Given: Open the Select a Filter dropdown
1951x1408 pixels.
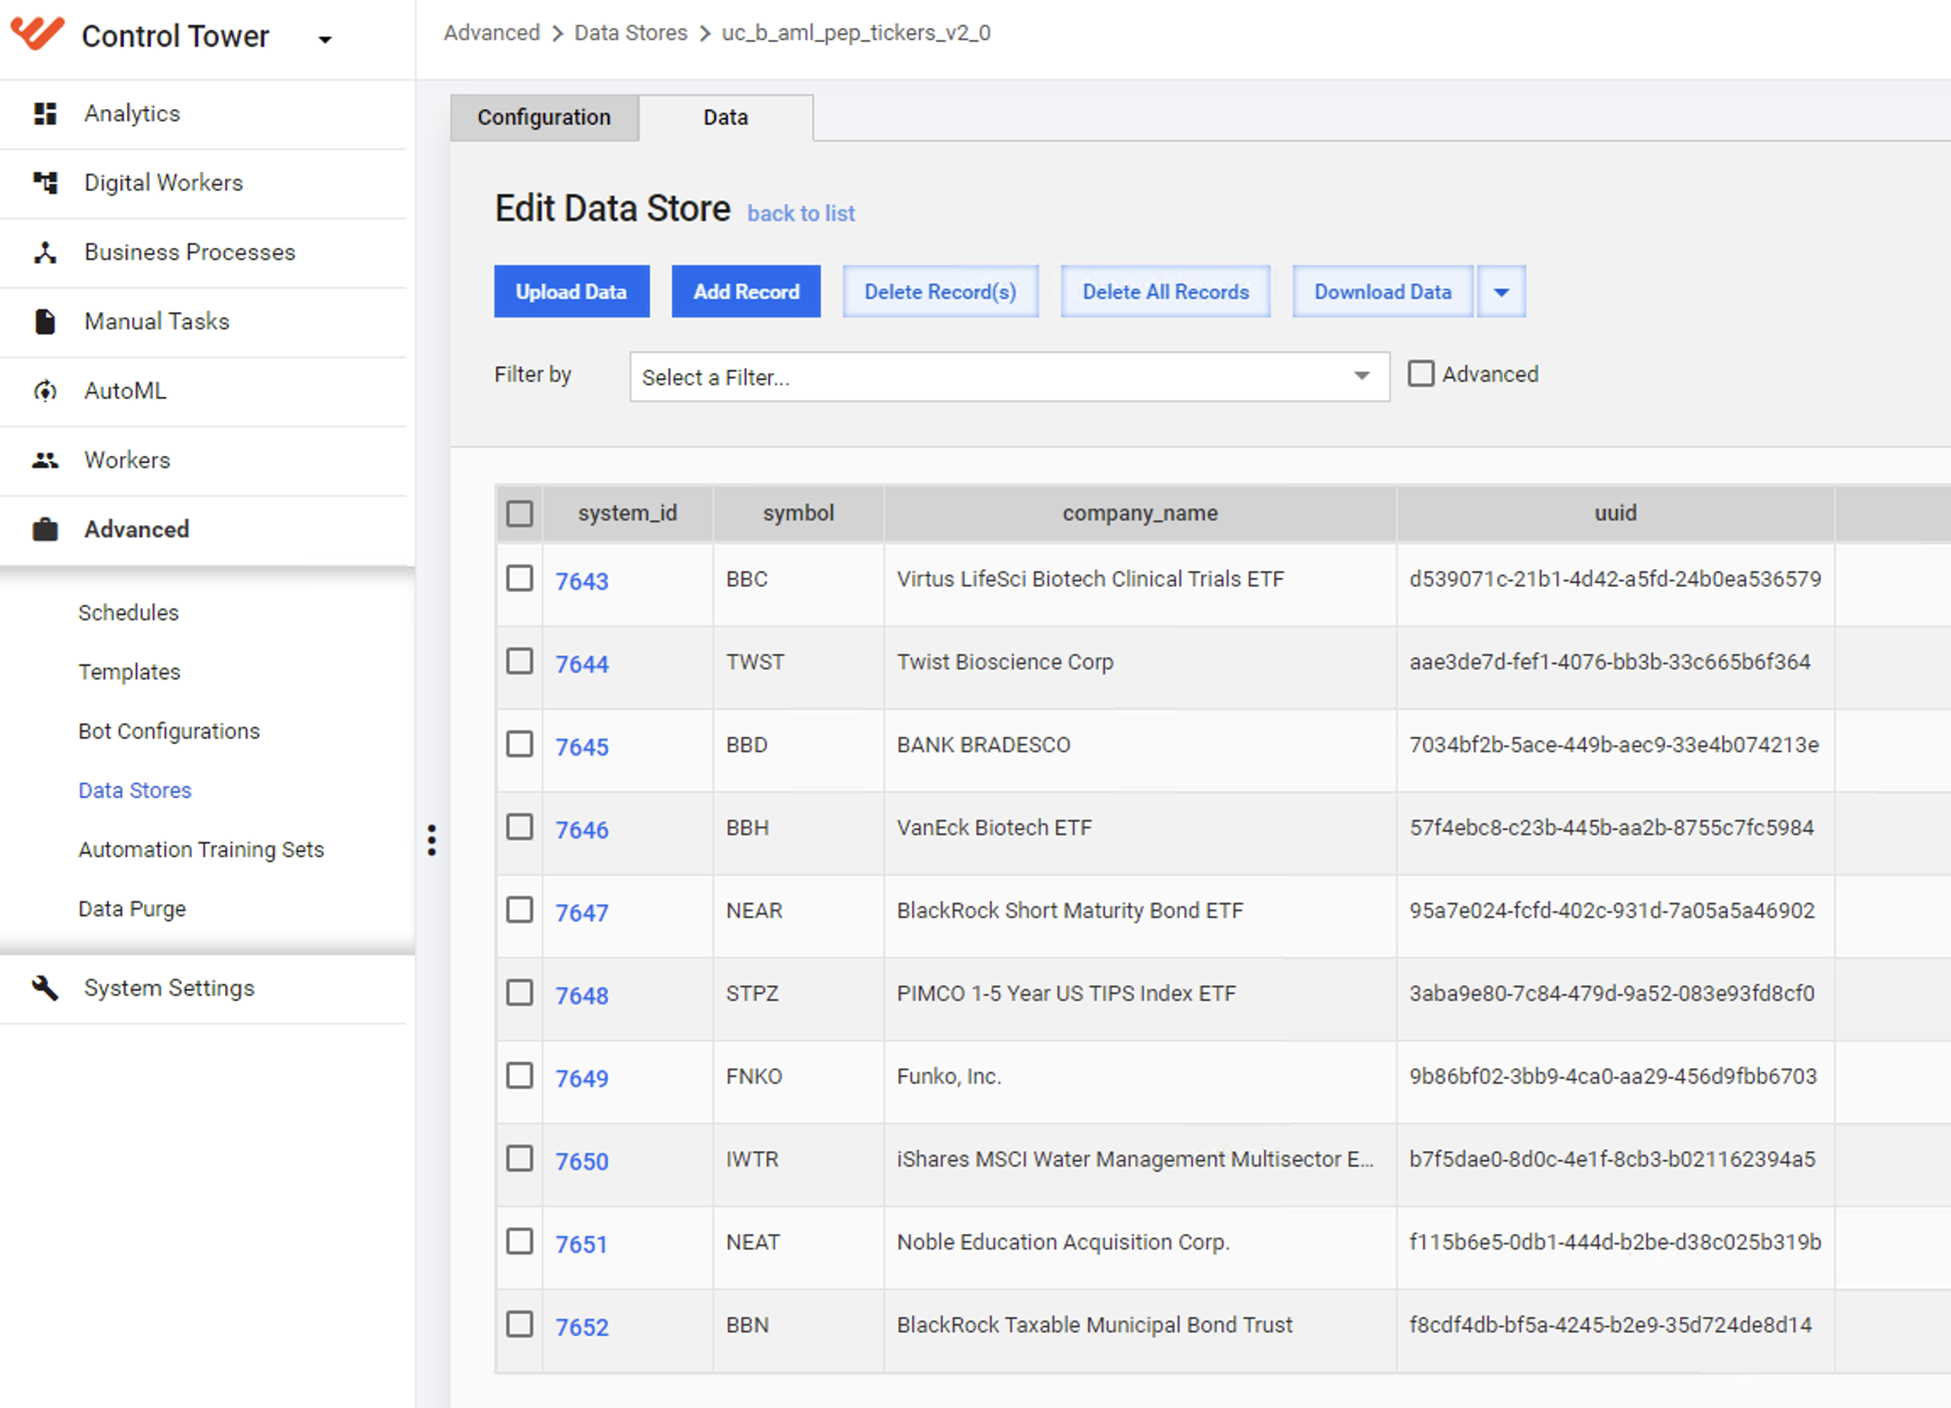Looking at the screenshot, I should 1009,377.
